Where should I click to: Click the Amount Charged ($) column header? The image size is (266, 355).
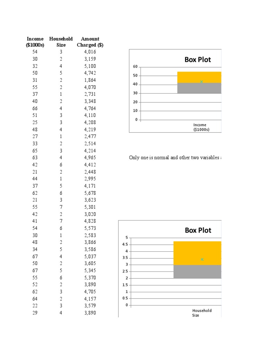tap(90, 42)
